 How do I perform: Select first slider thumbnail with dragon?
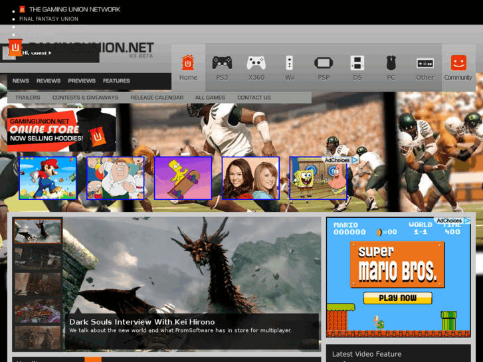point(38,231)
